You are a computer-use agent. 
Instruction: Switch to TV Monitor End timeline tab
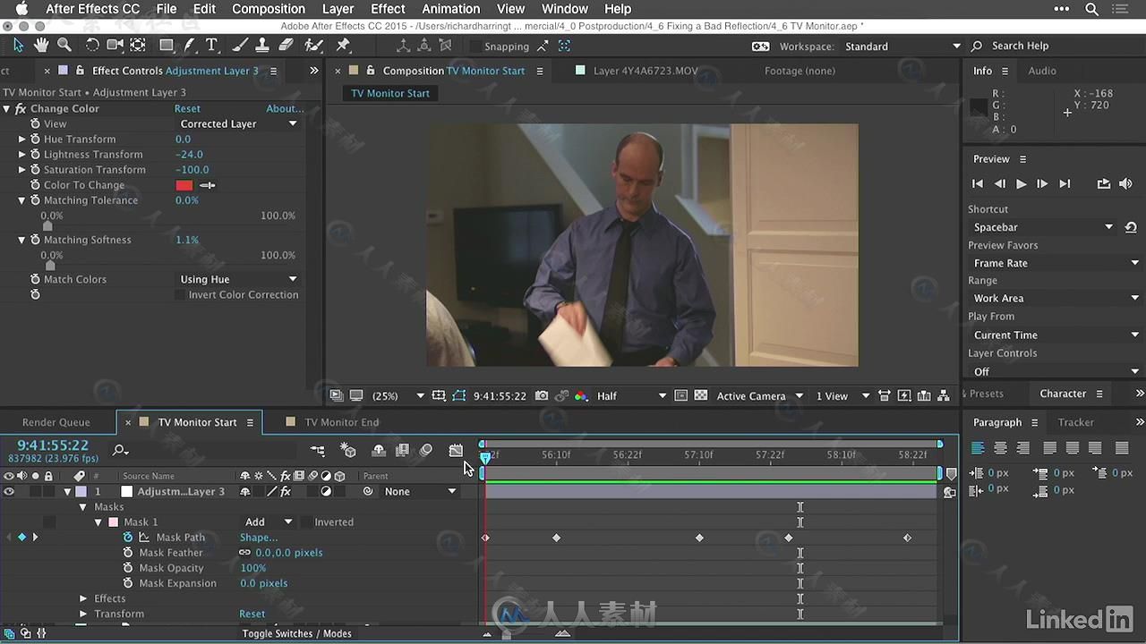[x=341, y=422]
